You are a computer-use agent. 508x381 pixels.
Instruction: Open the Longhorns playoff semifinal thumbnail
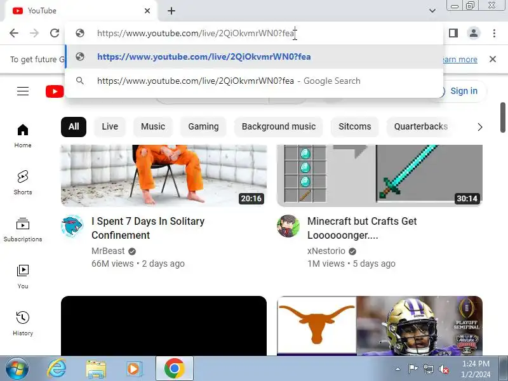tap(380, 326)
